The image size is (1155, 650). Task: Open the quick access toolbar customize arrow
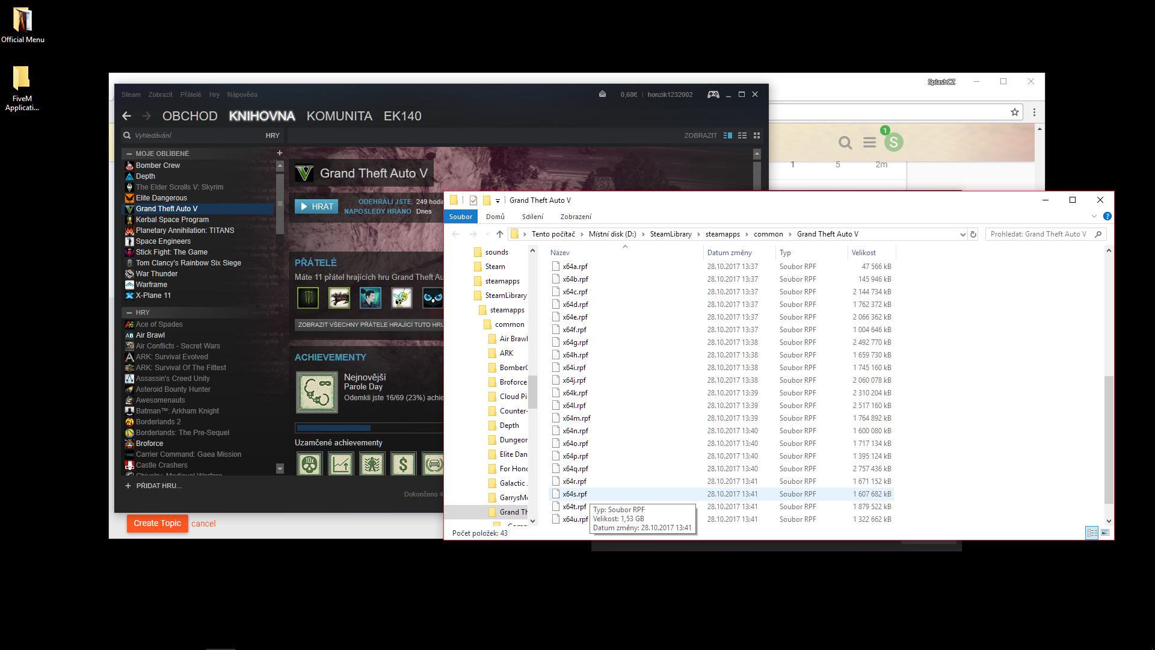pos(497,201)
